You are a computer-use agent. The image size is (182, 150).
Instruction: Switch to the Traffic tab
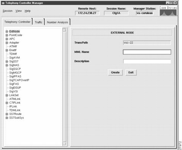click(39, 22)
